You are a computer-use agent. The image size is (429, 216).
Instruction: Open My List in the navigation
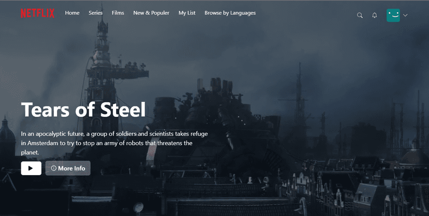click(187, 13)
